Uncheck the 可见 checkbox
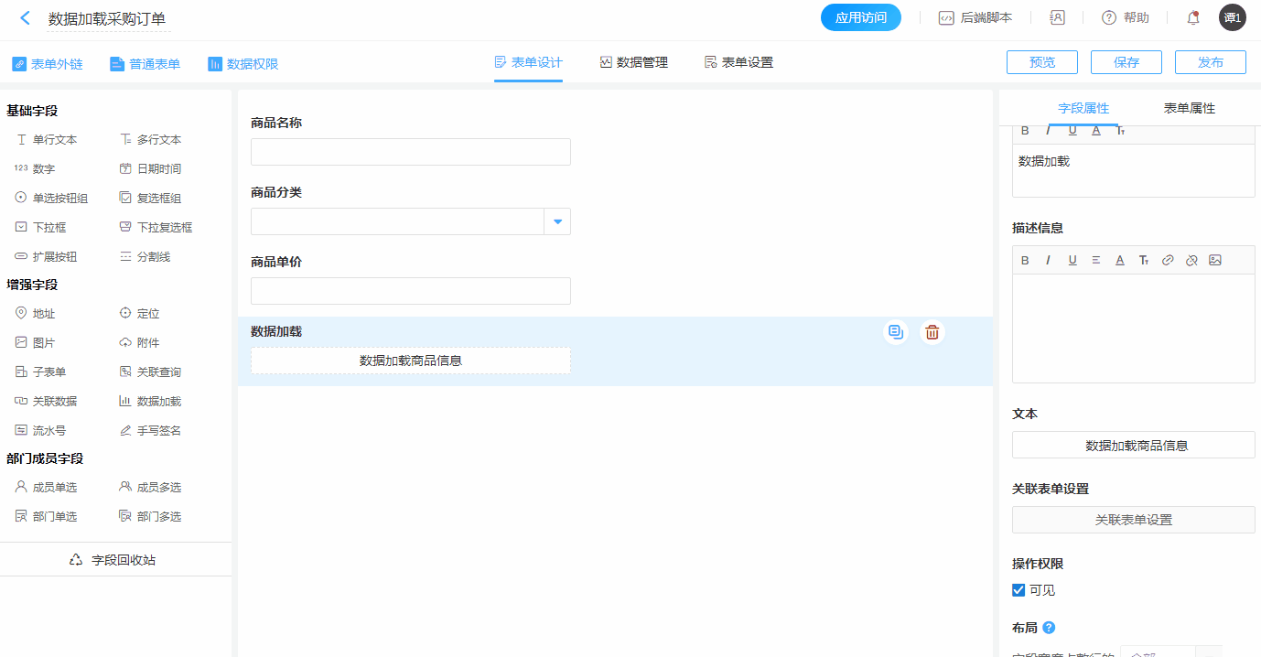 (1018, 590)
